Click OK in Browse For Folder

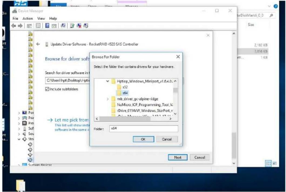[x=143, y=139]
